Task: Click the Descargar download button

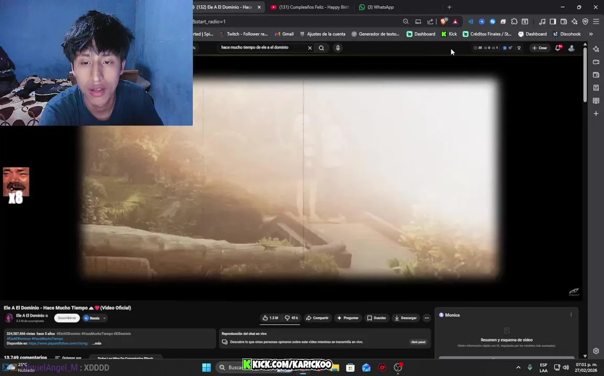Action: coord(406,318)
